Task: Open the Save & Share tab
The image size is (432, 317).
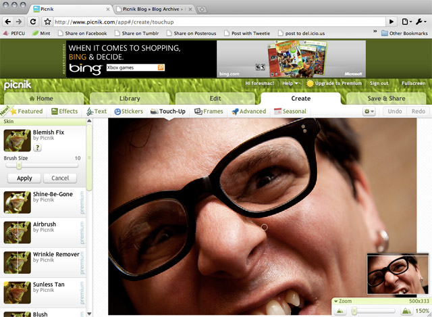Action: coord(386,99)
